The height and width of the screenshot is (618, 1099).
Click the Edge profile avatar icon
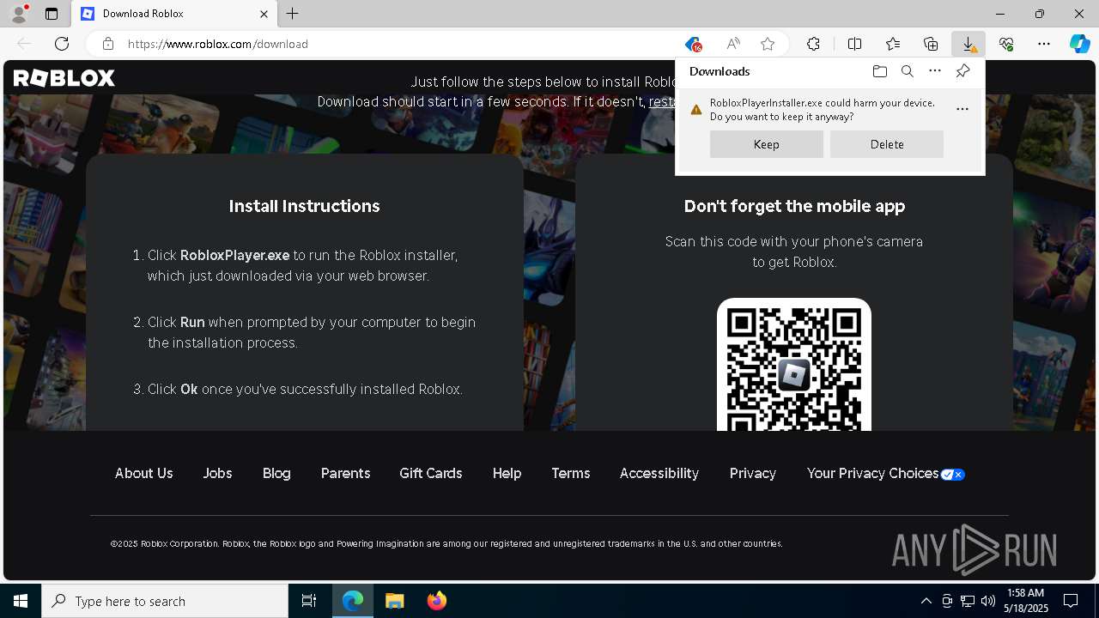(18, 14)
